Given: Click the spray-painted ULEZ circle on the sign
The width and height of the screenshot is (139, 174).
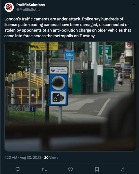Looking at the screenshot, I should 58,83.
